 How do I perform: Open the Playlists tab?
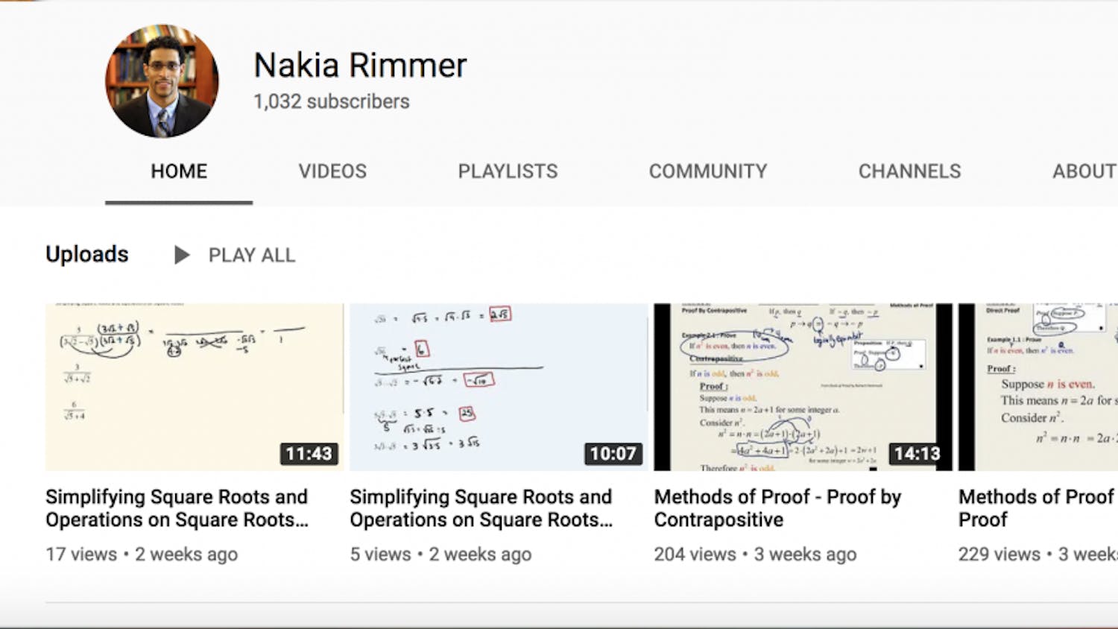[x=508, y=171]
